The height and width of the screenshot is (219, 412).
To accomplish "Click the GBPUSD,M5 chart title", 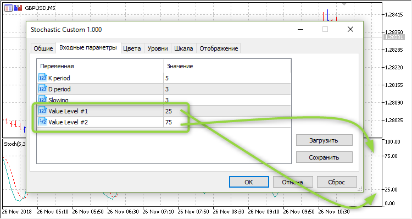I will [x=40, y=8].
